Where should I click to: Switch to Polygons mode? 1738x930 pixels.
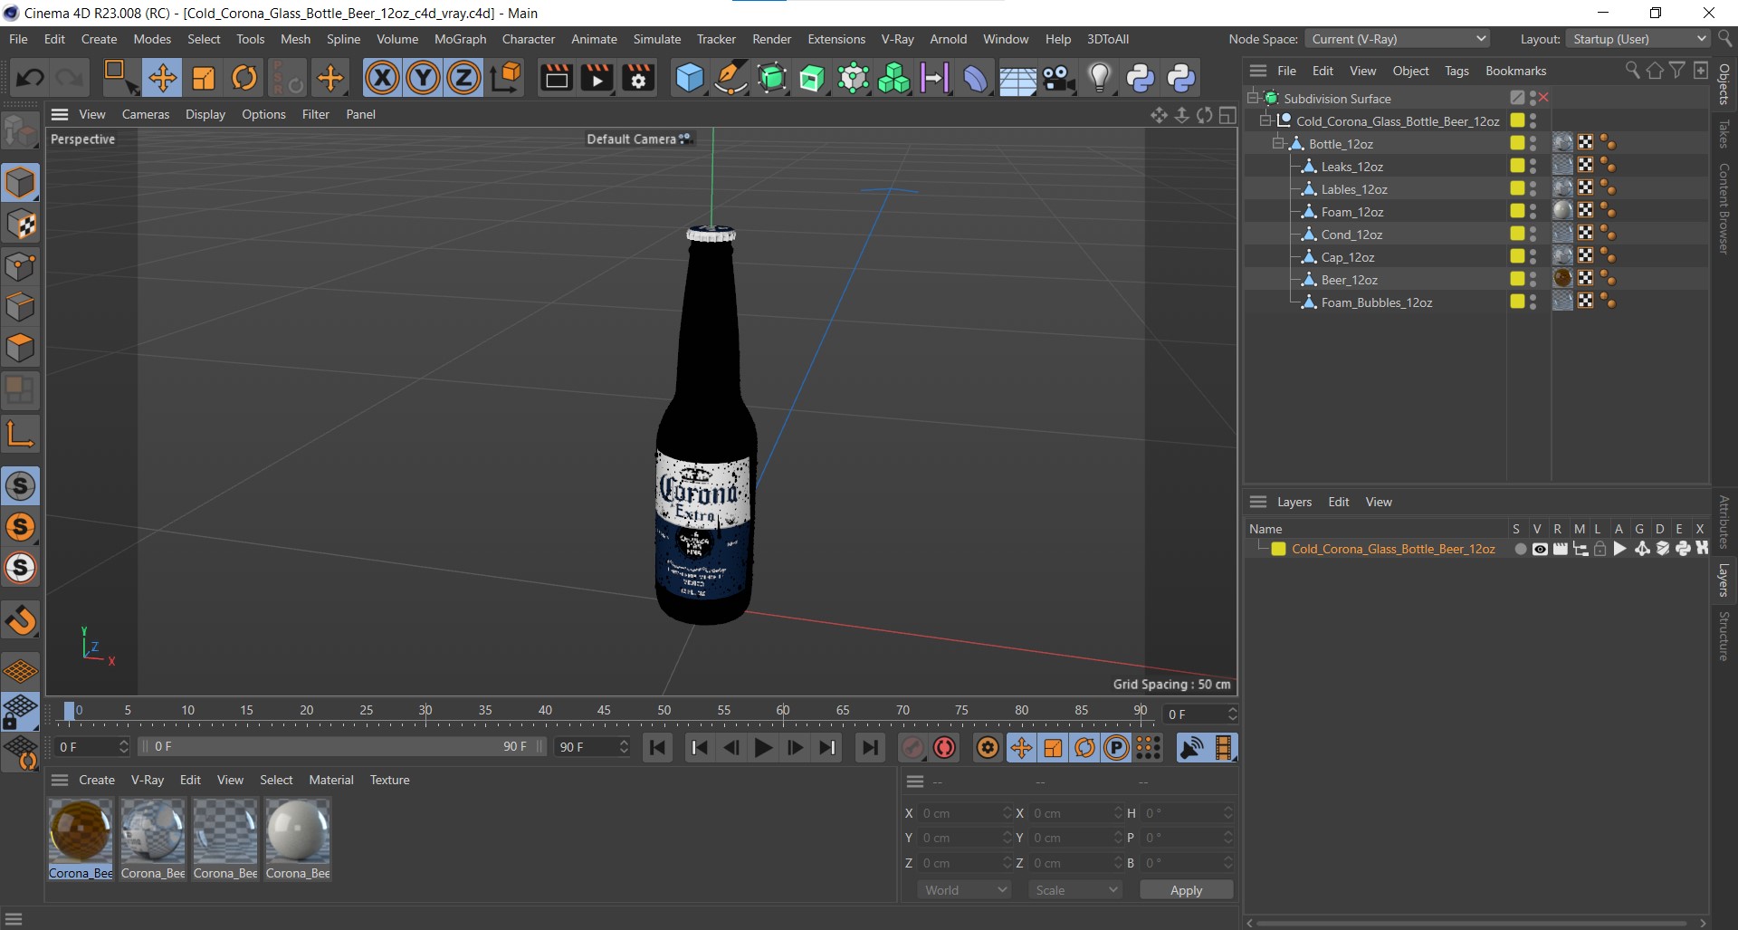20,348
